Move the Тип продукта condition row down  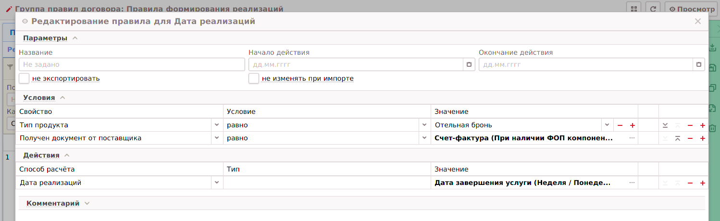click(x=665, y=125)
